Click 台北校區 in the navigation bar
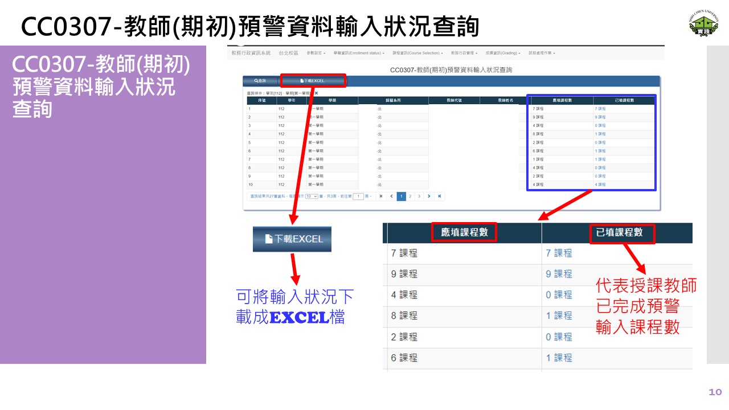729x410 pixels. (x=289, y=53)
